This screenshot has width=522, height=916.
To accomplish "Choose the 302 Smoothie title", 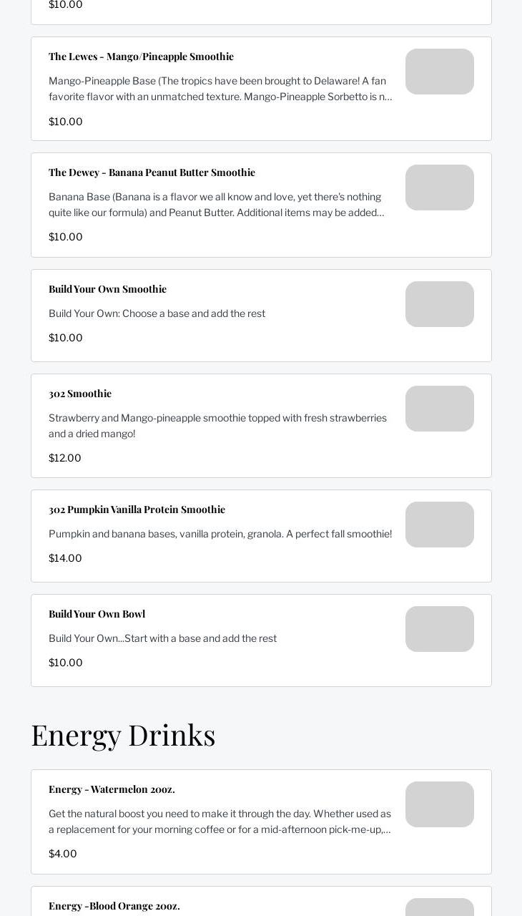I will pyautogui.click(x=80, y=394).
